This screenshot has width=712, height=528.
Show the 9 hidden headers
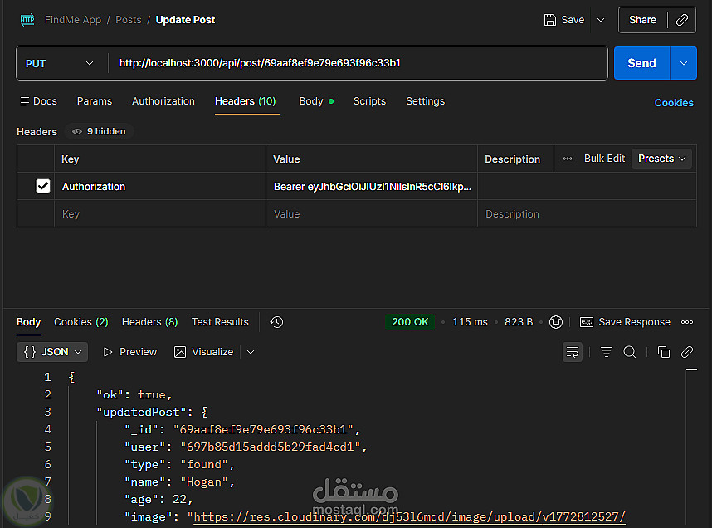click(99, 131)
